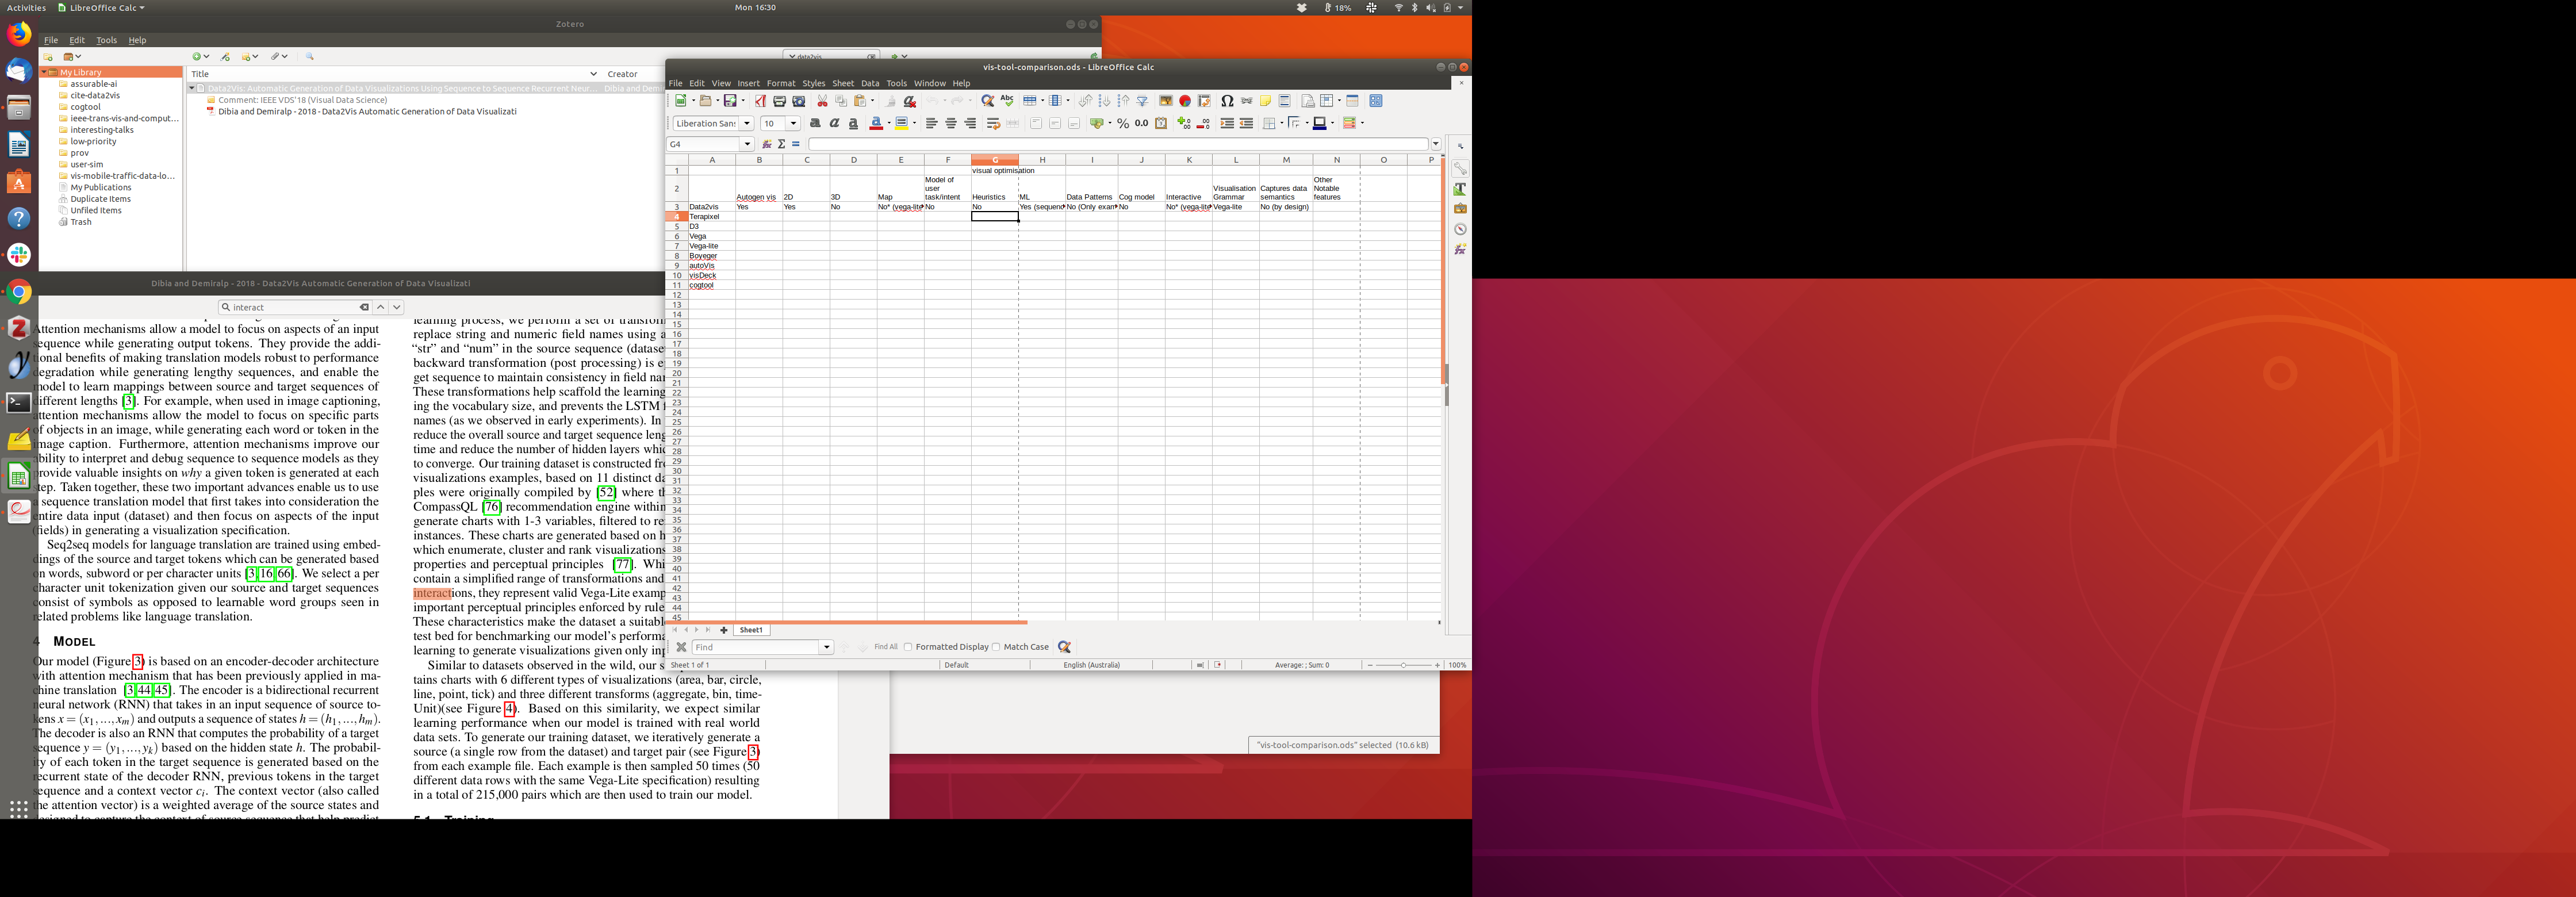The image size is (2576, 897).
Task: Open the Sheet menu in Calc
Action: pos(842,83)
